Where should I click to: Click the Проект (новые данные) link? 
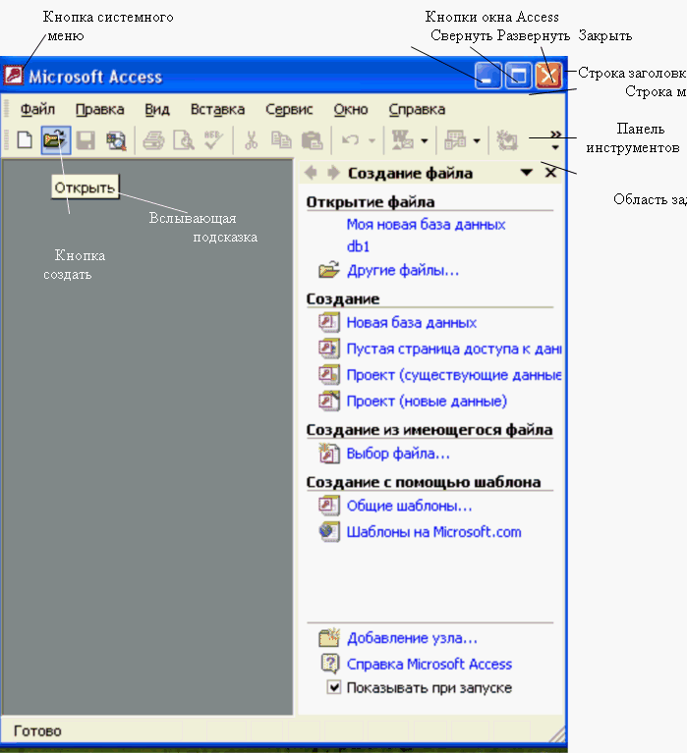[427, 401]
